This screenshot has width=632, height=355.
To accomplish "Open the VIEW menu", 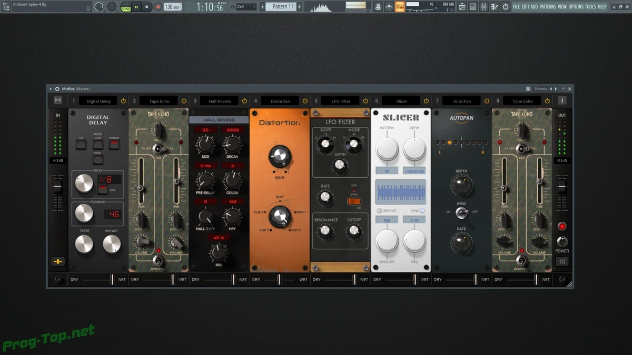I will (562, 7).
